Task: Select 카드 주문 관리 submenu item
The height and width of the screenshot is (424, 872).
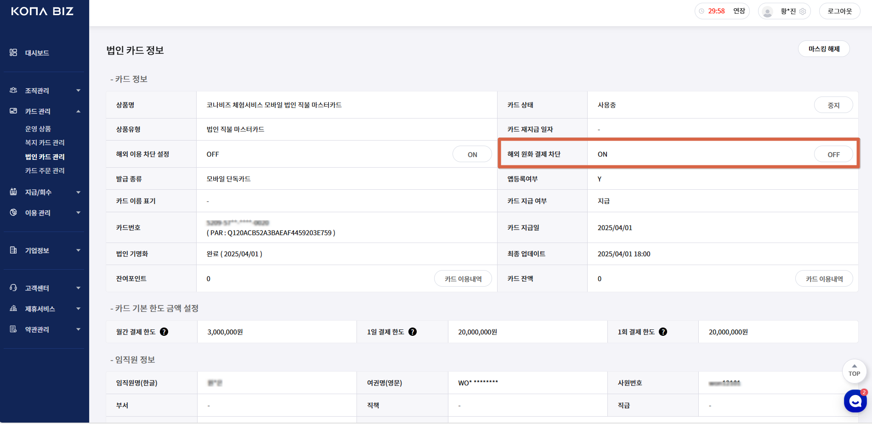Action: click(45, 170)
